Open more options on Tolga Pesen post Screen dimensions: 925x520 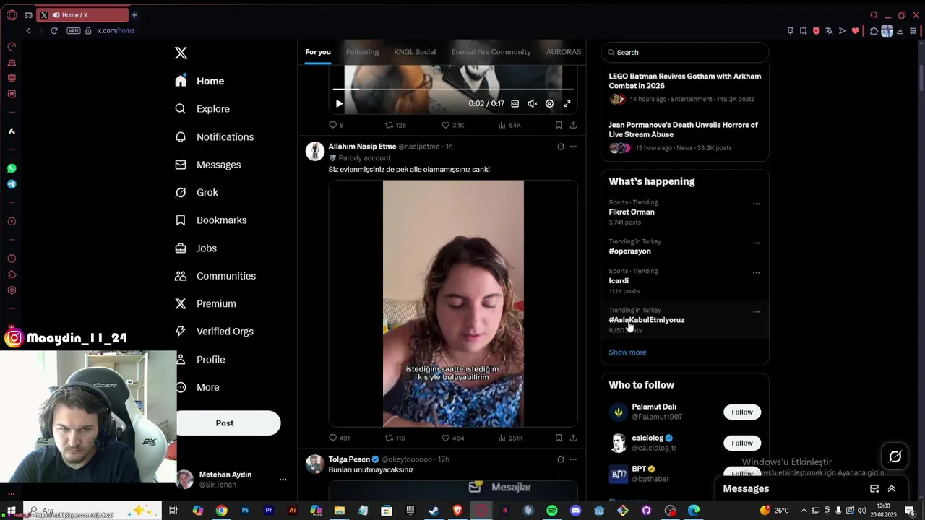(x=573, y=459)
